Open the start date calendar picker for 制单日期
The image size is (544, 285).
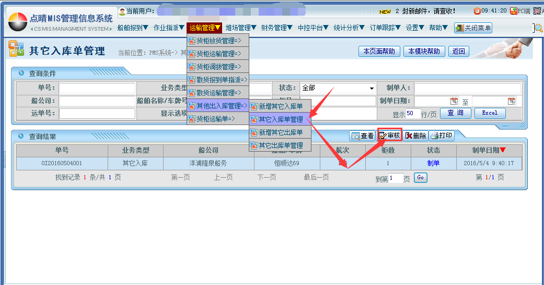454,101
